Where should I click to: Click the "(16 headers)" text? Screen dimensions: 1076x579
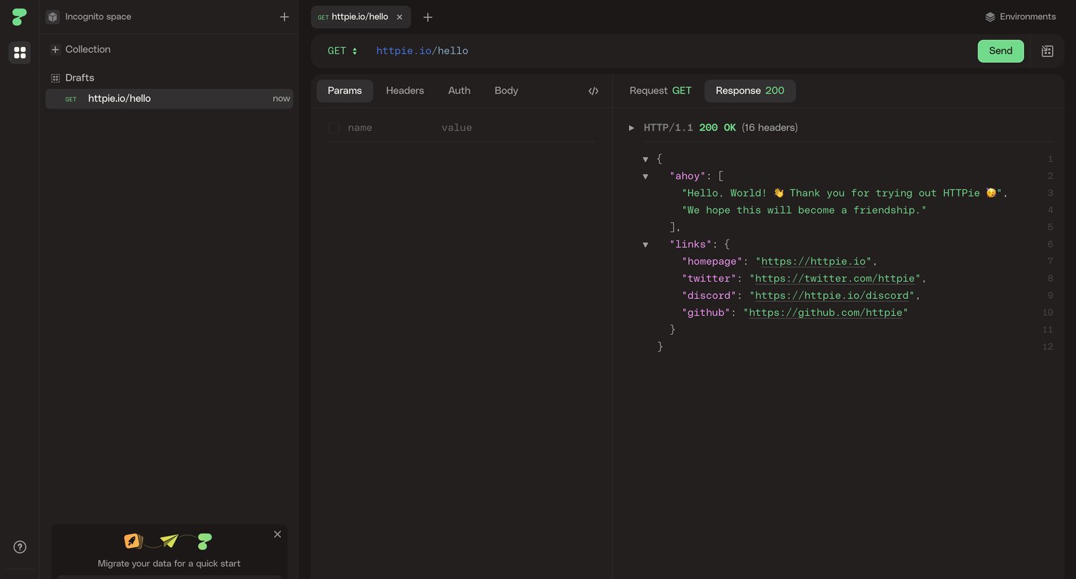tap(769, 128)
